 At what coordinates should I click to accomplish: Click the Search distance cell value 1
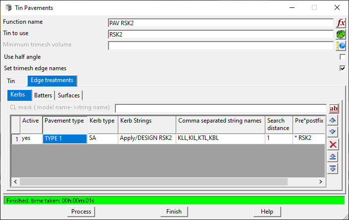click(279, 138)
